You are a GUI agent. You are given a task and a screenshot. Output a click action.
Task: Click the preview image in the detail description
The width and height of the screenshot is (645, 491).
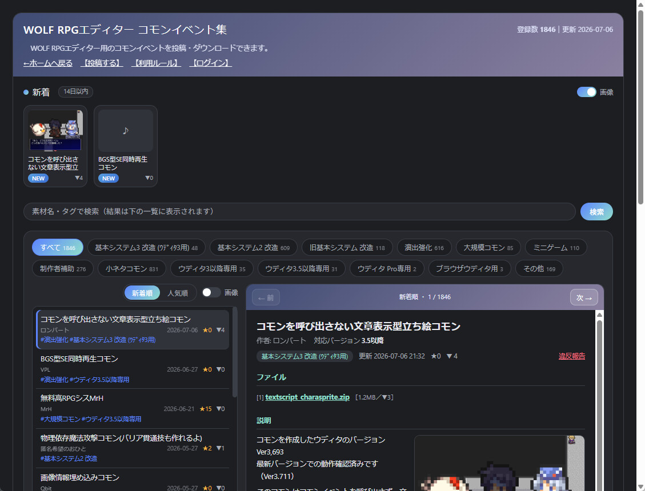point(499,463)
